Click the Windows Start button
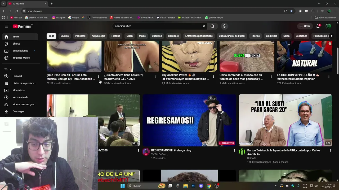The image size is (339, 190). click(x=123, y=186)
